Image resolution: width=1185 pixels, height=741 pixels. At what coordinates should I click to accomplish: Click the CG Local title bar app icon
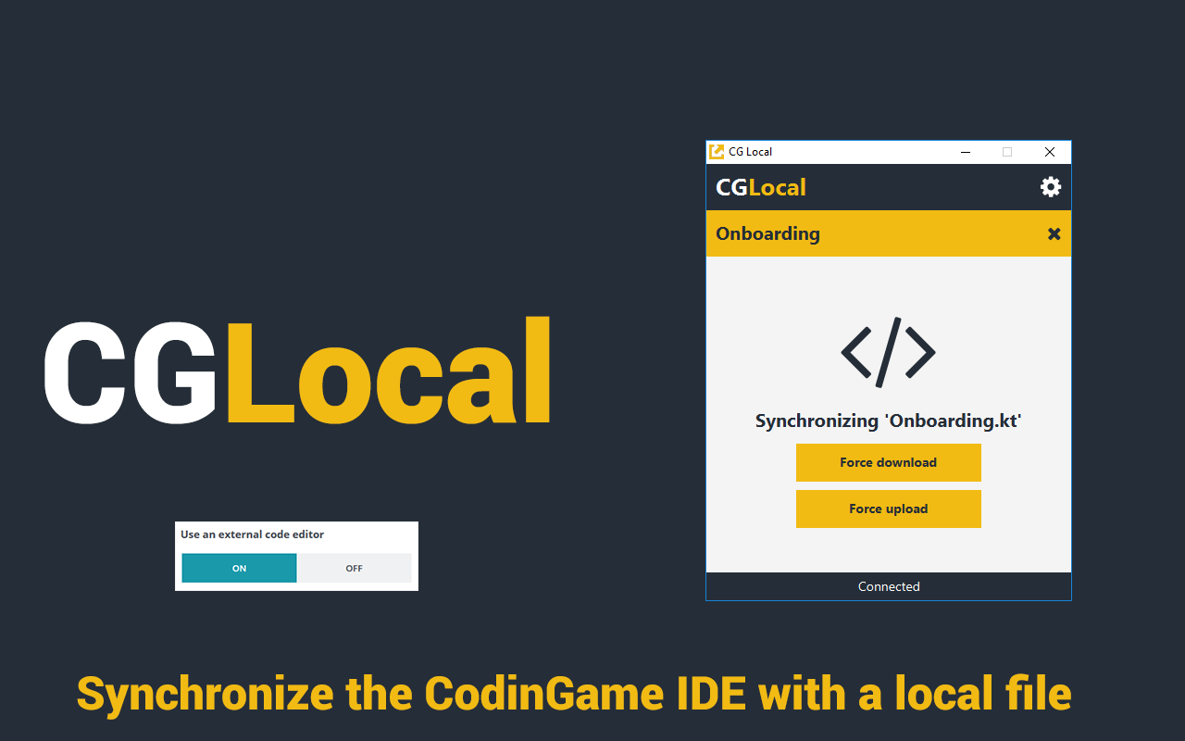coord(716,152)
